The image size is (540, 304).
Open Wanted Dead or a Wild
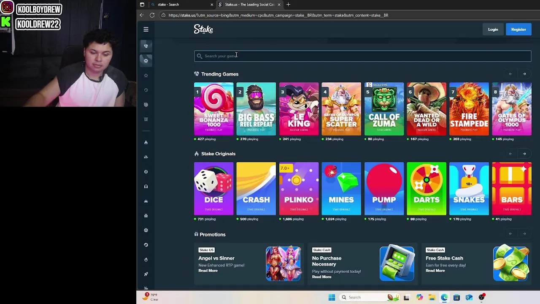(x=427, y=109)
